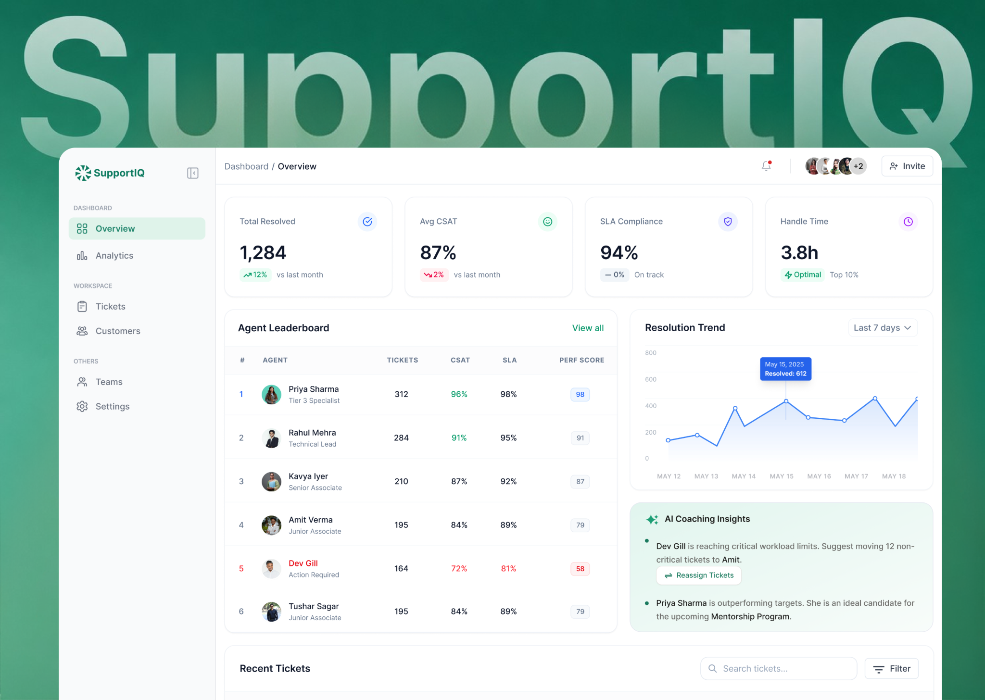Select the Kavya Iyer agent name
This screenshot has height=700, width=985.
tap(308, 476)
